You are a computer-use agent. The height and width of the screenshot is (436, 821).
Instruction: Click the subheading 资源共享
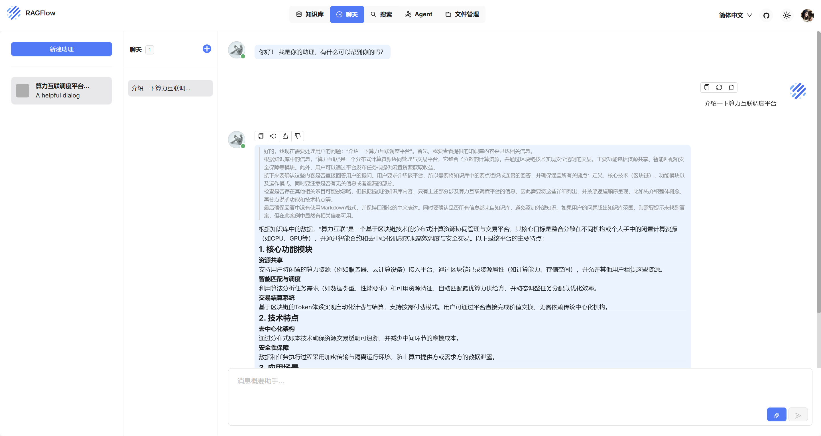coord(271,260)
